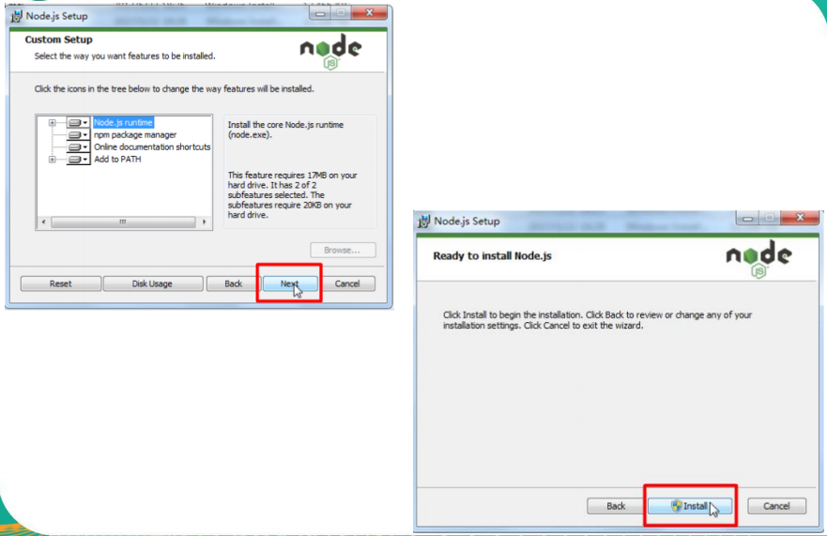Screen dimensions: 827x536
Task: Go Back in Custom Setup dialog
Action: [x=233, y=283]
